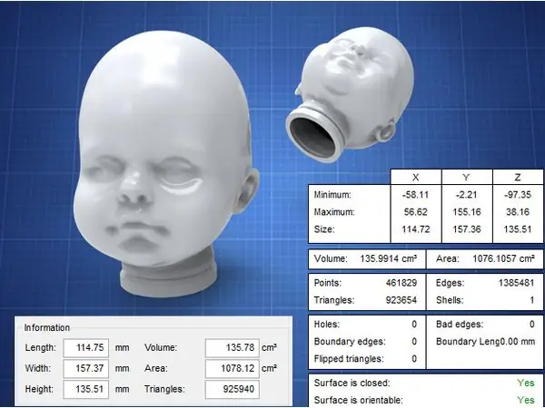The height and width of the screenshot is (408, 545).
Task: Click the Minimum Y value -2.21
Action: click(x=467, y=195)
